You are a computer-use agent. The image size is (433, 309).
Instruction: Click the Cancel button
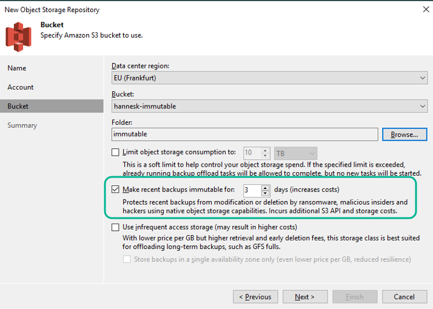(x=404, y=297)
